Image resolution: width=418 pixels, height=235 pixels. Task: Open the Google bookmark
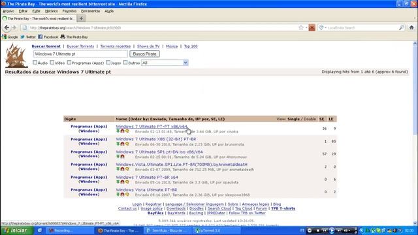10,37
